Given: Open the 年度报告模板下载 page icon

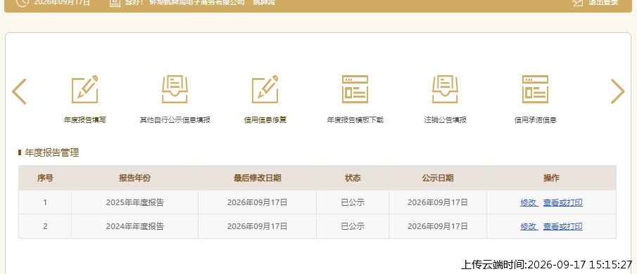Looking at the screenshot, I should point(355,89).
